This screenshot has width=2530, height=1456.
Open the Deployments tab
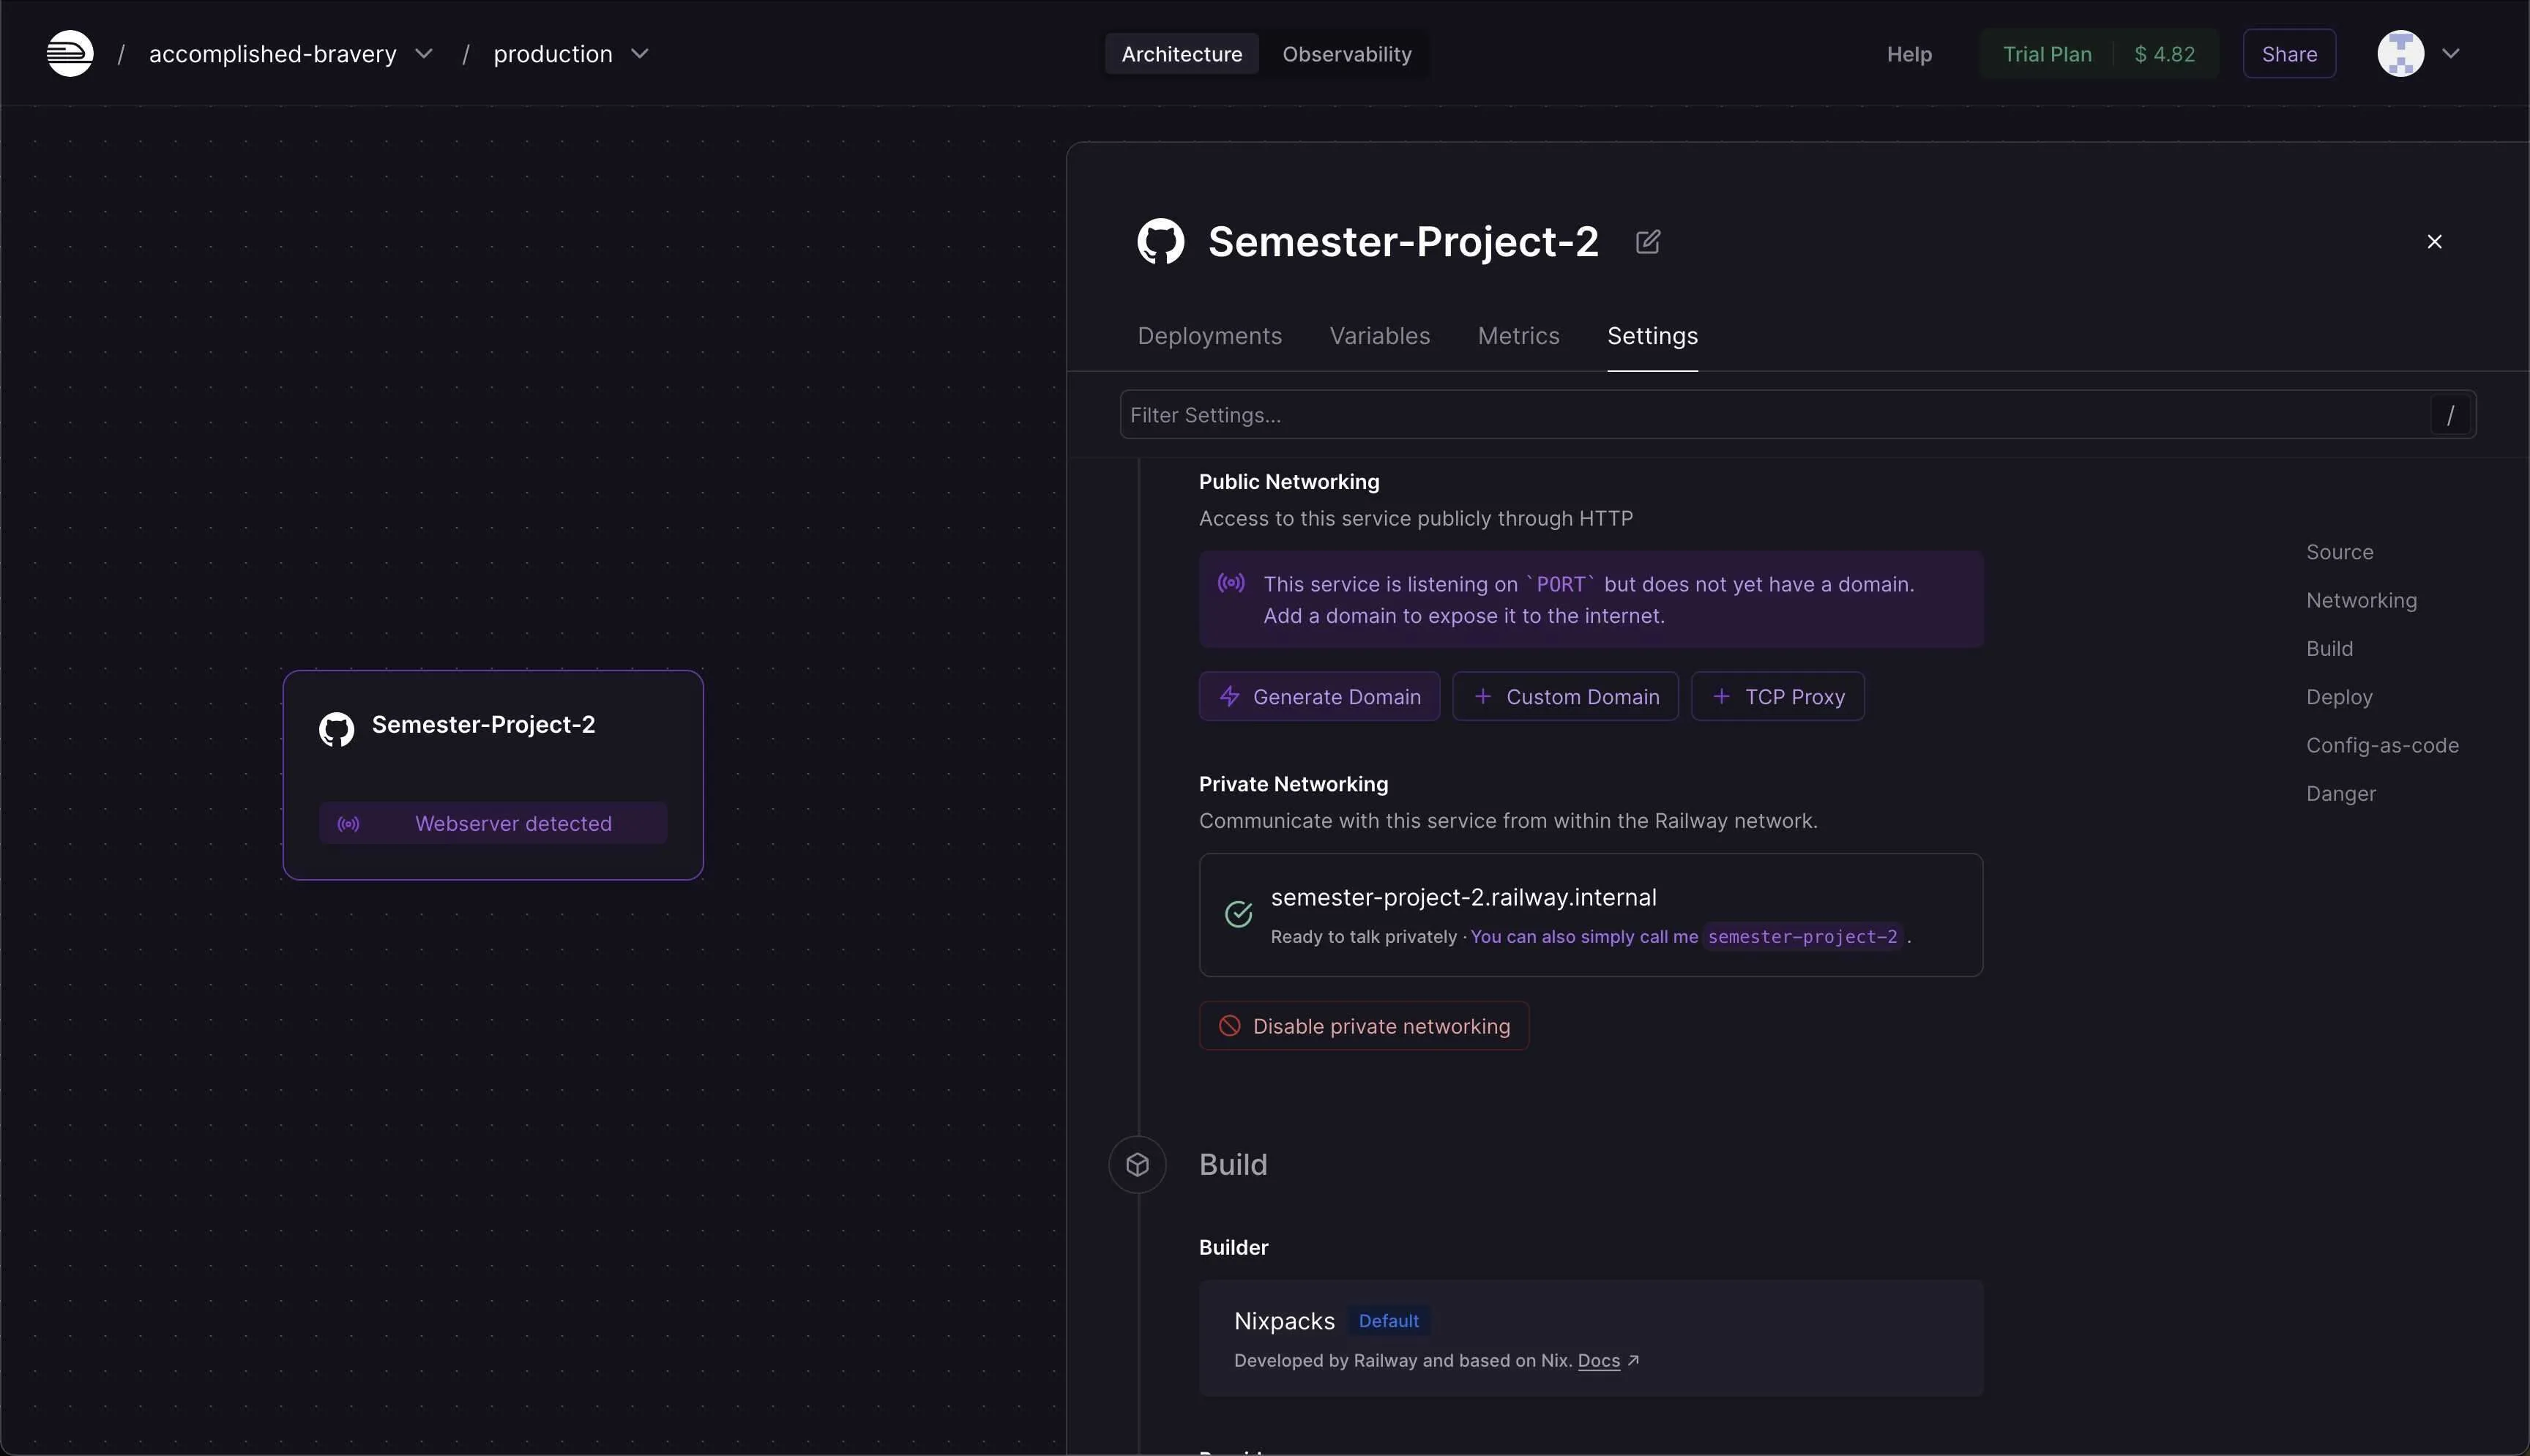[x=1209, y=336]
